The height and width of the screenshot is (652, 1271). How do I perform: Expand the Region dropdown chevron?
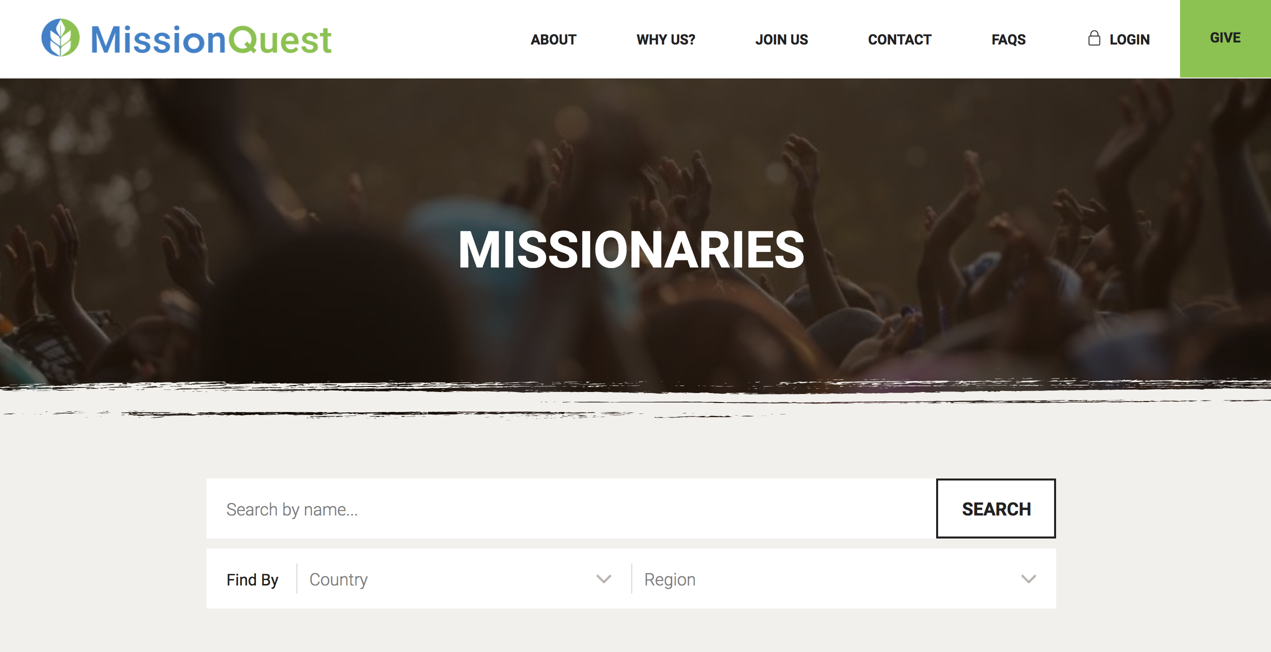(x=1029, y=579)
